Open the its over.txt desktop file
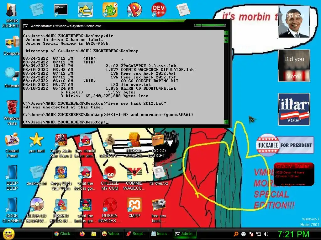Viewport: 321px width, 240px height. 159,176
